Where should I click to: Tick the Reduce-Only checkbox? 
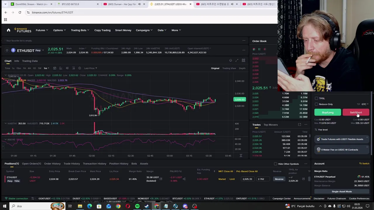316,104
